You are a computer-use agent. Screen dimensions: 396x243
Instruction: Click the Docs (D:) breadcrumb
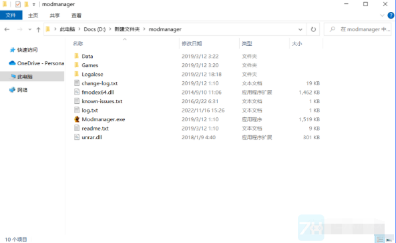(x=95, y=29)
